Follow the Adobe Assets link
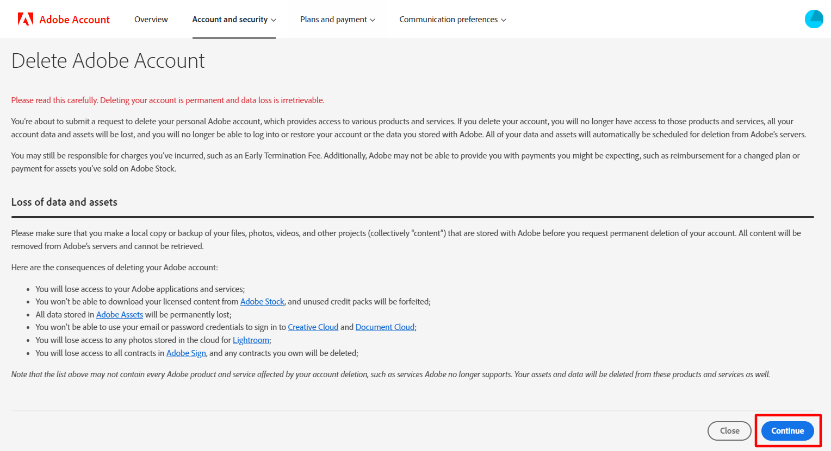 (x=120, y=315)
